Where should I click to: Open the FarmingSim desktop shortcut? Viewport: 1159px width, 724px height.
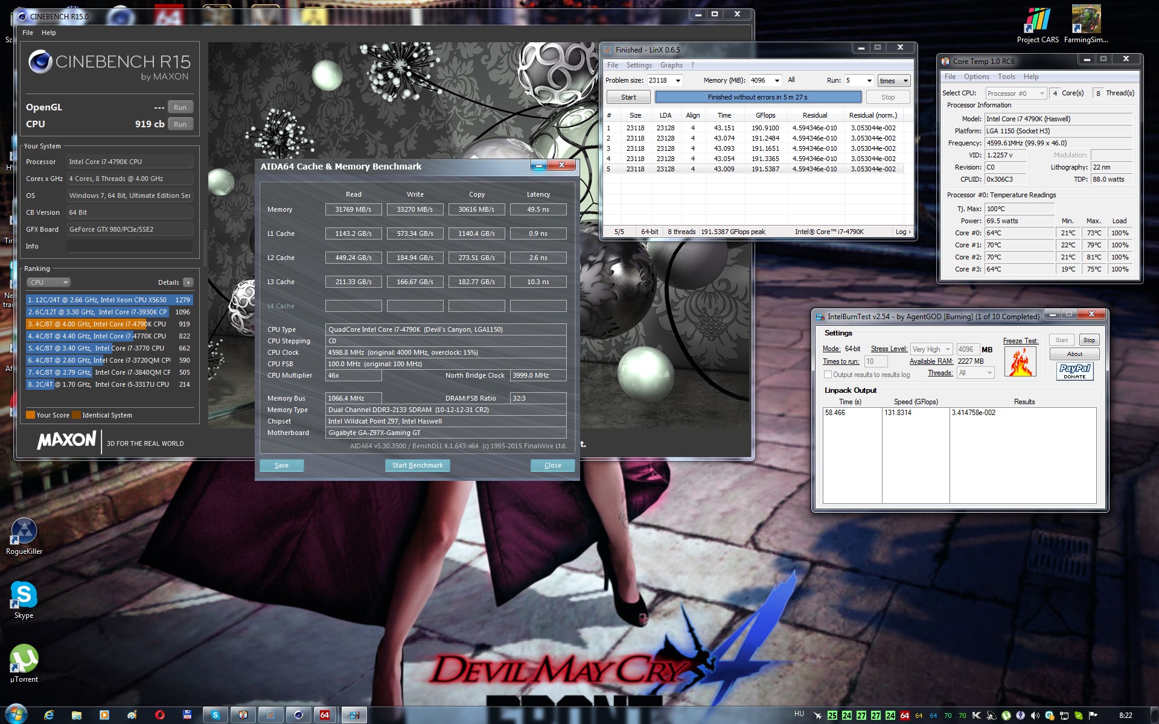tap(1086, 25)
